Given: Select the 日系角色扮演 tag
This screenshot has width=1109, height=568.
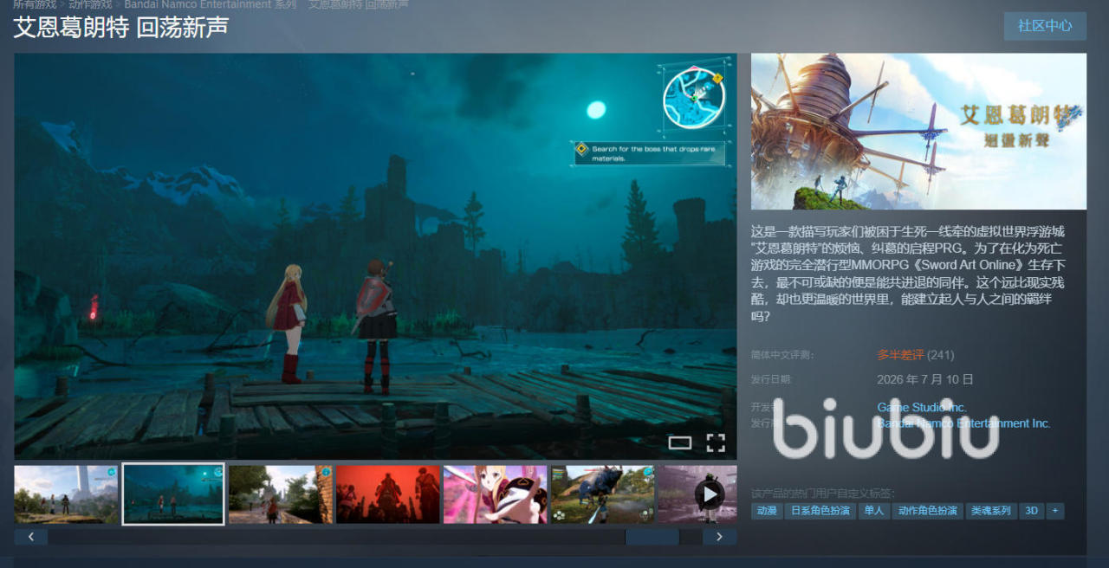Looking at the screenshot, I should (x=820, y=511).
